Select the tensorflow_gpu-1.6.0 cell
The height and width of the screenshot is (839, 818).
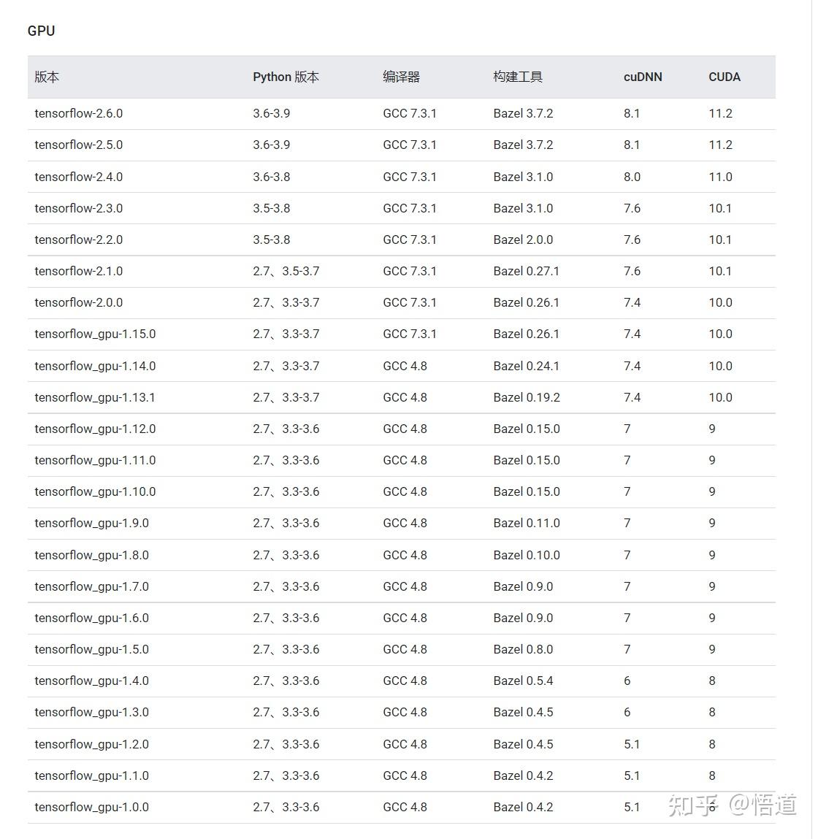click(91, 618)
